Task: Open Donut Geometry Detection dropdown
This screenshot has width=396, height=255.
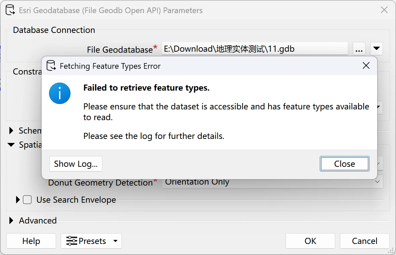Action: 273,182
